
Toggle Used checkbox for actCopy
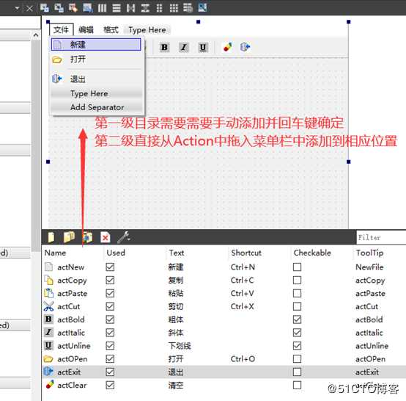point(110,280)
